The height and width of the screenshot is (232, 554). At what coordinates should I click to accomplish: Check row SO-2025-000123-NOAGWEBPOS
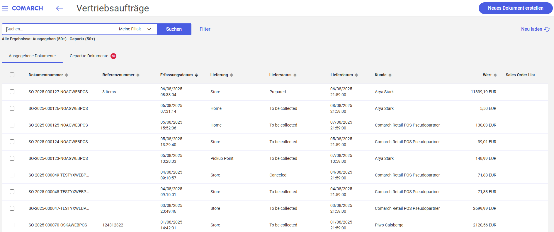[12, 158]
